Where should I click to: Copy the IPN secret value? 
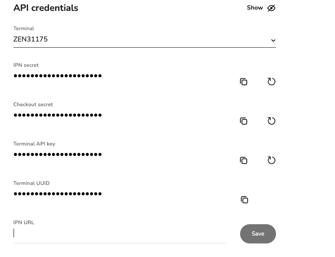click(244, 82)
